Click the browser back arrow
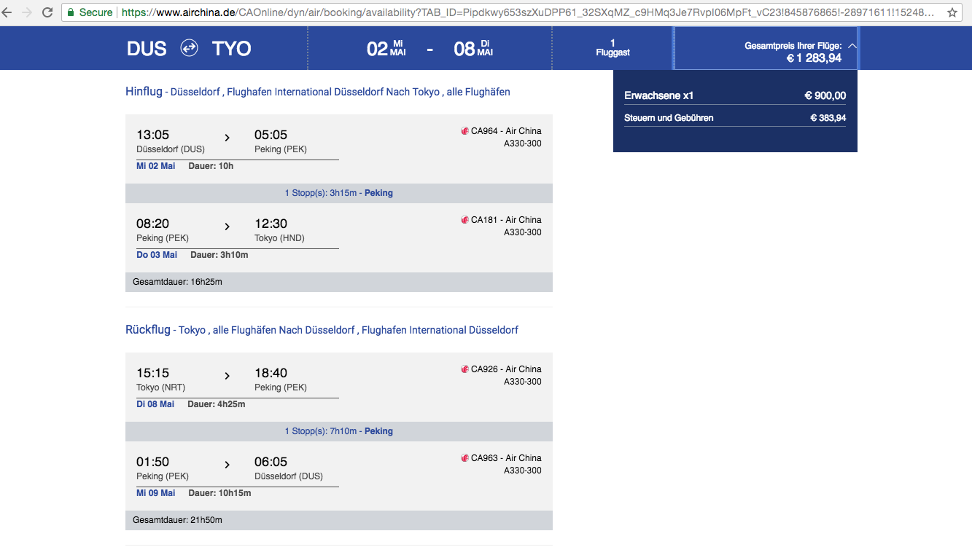This screenshot has width=972, height=547. click(9, 12)
